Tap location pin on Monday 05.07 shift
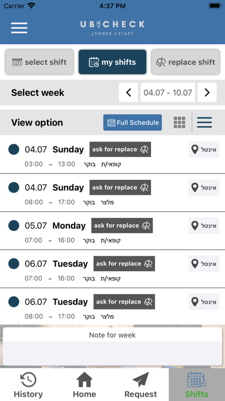The height and width of the screenshot is (401, 225). pyautogui.click(x=195, y=226)
